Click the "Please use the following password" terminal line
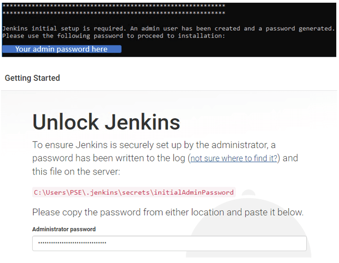 (114, 36)
